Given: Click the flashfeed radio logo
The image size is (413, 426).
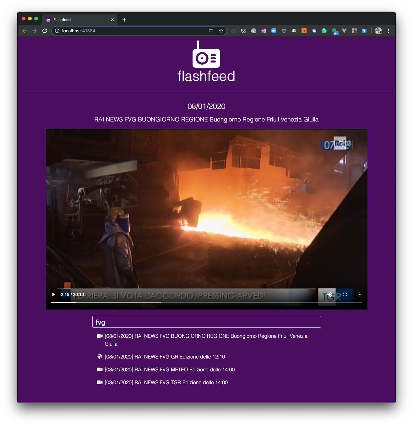Looking at the screenshot, I should (x=206, y=54).
